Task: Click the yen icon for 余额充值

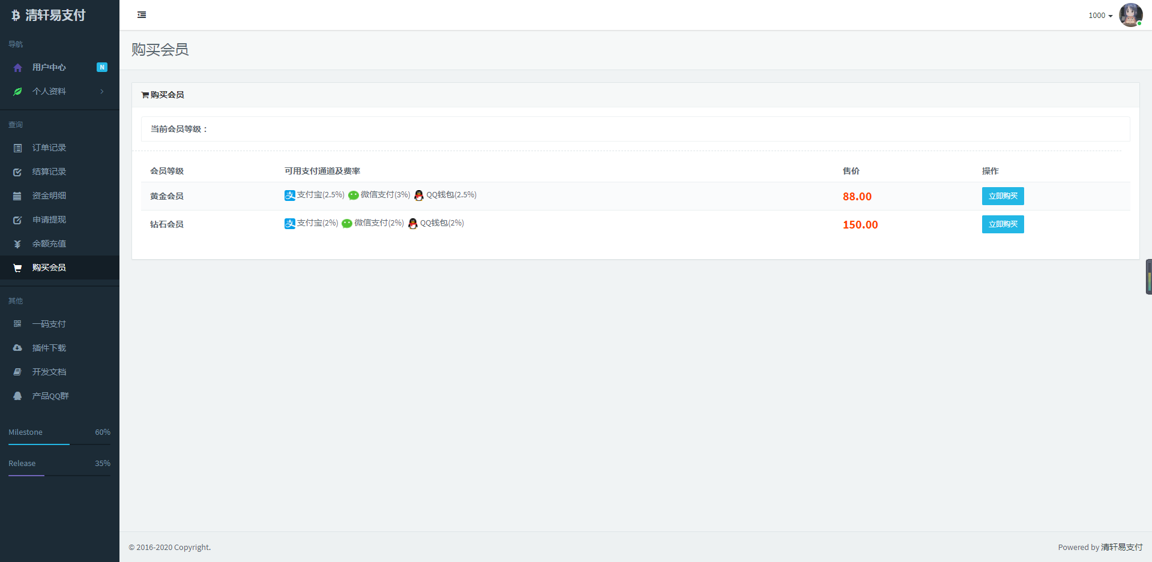Action: pos(17,244)
